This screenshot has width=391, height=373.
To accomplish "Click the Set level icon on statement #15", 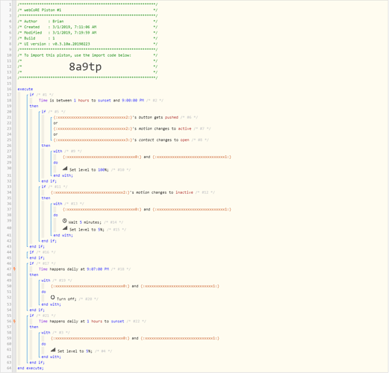I will click(x=65, y=228).
